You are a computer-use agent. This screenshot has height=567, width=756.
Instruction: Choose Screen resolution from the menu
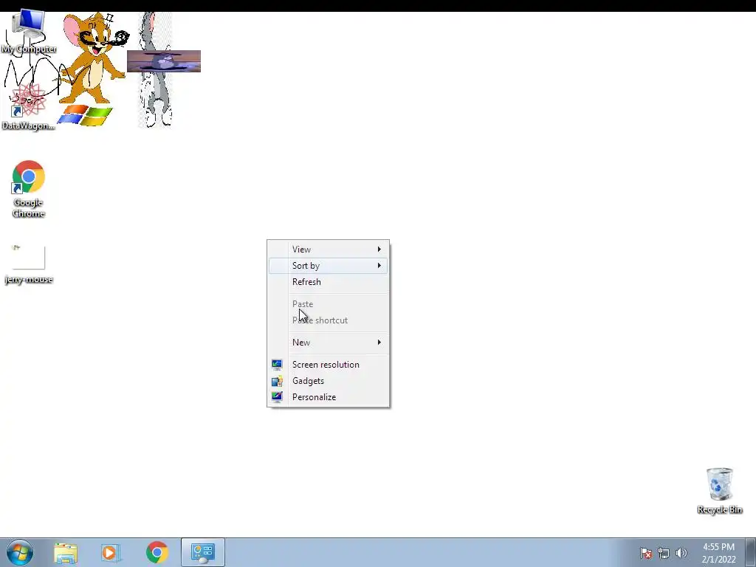click(x=328, y=365)
